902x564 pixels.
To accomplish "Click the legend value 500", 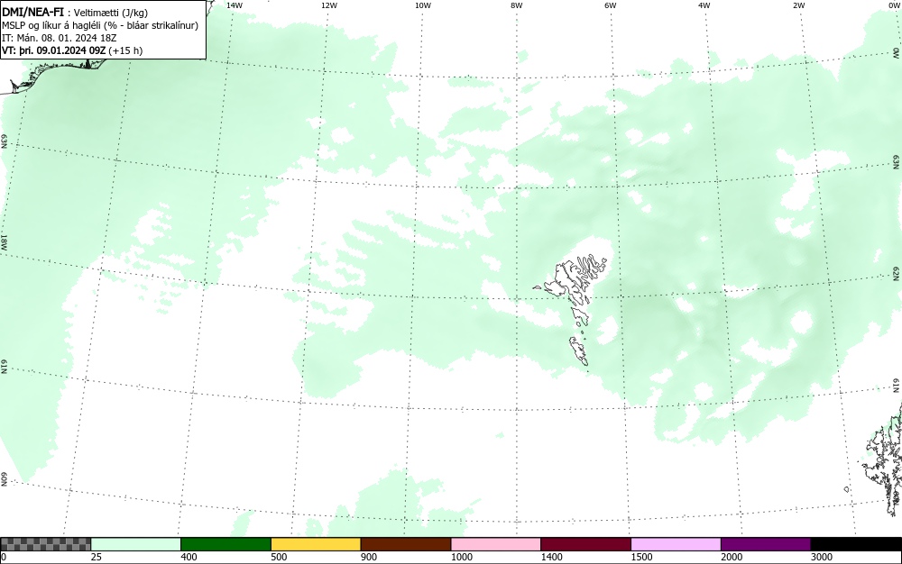I will point(279,557).
